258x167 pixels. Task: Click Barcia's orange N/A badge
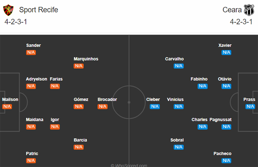79,147
